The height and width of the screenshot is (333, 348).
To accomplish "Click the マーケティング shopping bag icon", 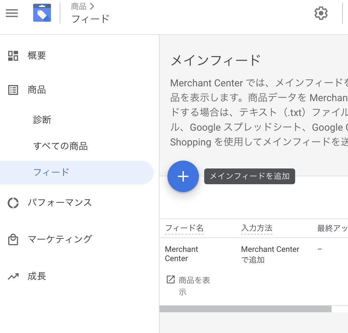I will coord(13,239).
